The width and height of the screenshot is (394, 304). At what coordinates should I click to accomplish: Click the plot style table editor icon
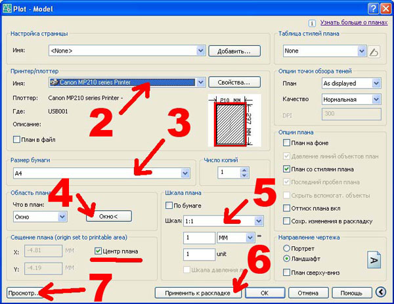click(x=374, y=51)
